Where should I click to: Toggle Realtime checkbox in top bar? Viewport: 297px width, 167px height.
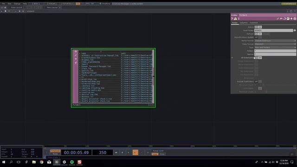click(x=100, y=4)
